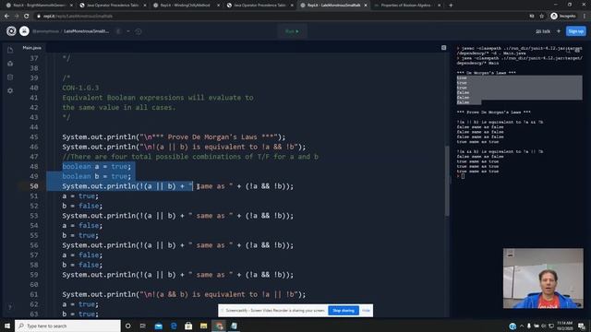Open Task View on the taskbar
This screenshot has width=591, height=332.
[x=143, y=326]
